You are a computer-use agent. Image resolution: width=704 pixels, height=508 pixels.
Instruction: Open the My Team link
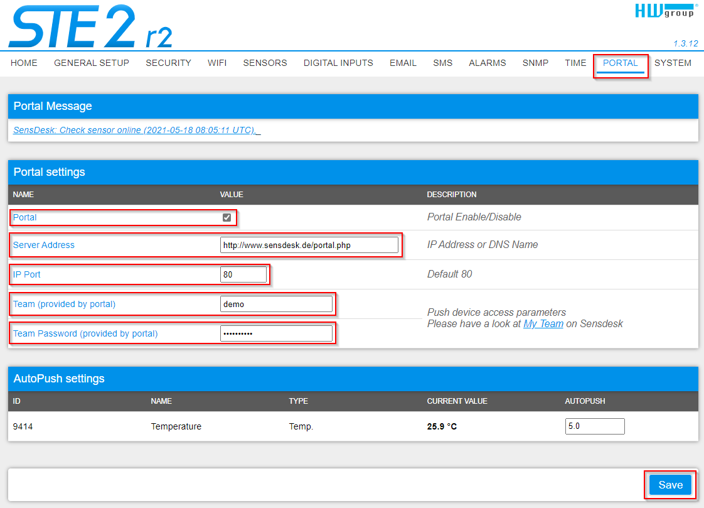point(543,324)
